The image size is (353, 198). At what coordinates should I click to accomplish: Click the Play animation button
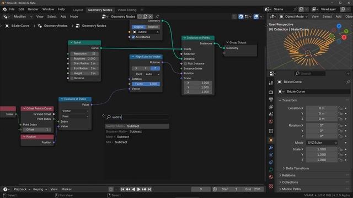pos(138,189)
